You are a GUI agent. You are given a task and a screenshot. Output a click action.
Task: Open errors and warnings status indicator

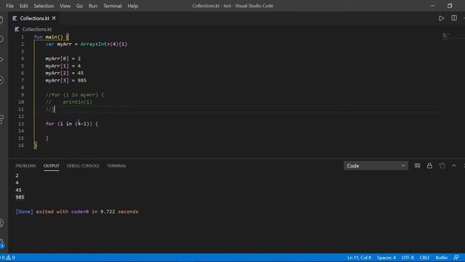coord(8,258)
